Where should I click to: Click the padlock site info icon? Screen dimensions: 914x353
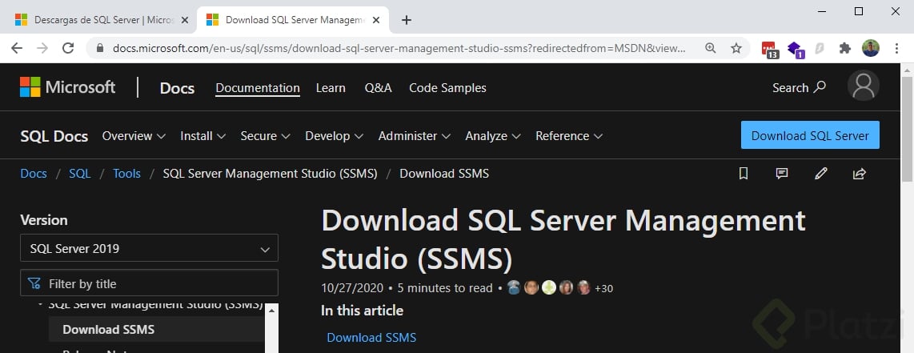(99, 48)
